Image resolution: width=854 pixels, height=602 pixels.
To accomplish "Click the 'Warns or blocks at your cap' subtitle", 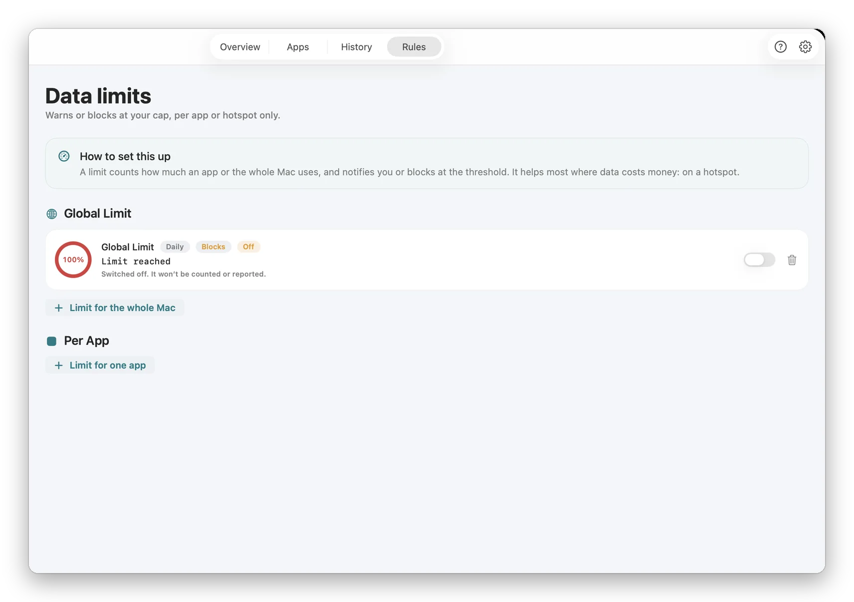I will tap(163, 115).
